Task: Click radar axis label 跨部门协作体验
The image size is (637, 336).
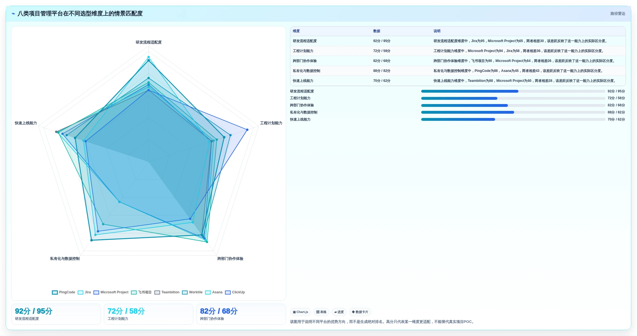Action: pyautogui.click(x=230, y=259)
